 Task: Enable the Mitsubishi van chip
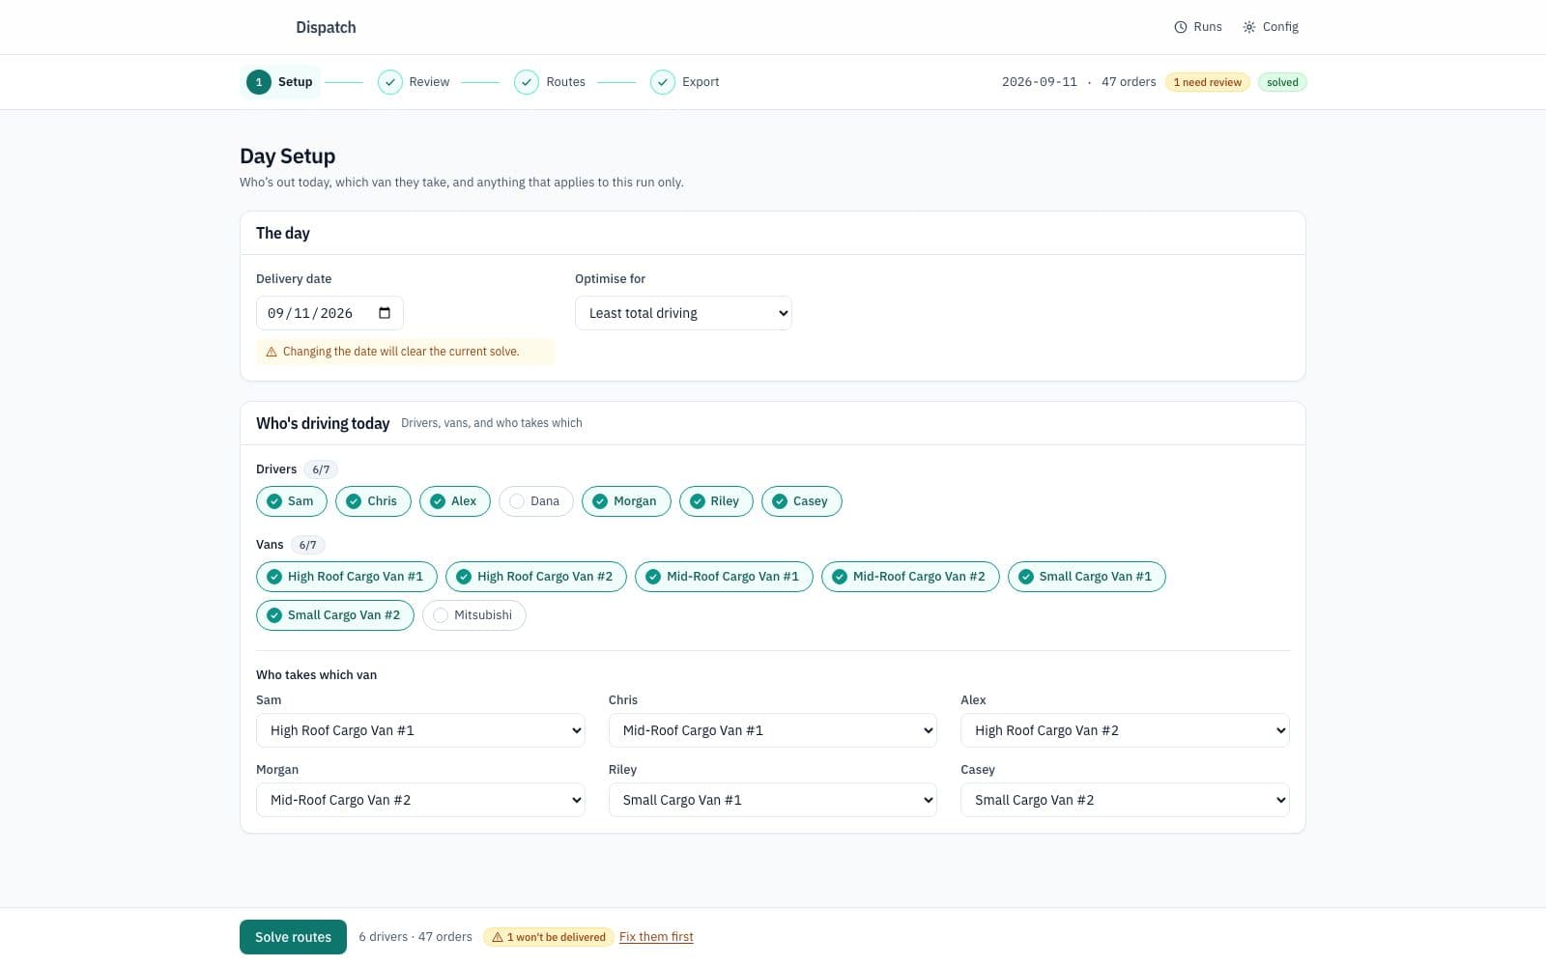click(474, 615)
